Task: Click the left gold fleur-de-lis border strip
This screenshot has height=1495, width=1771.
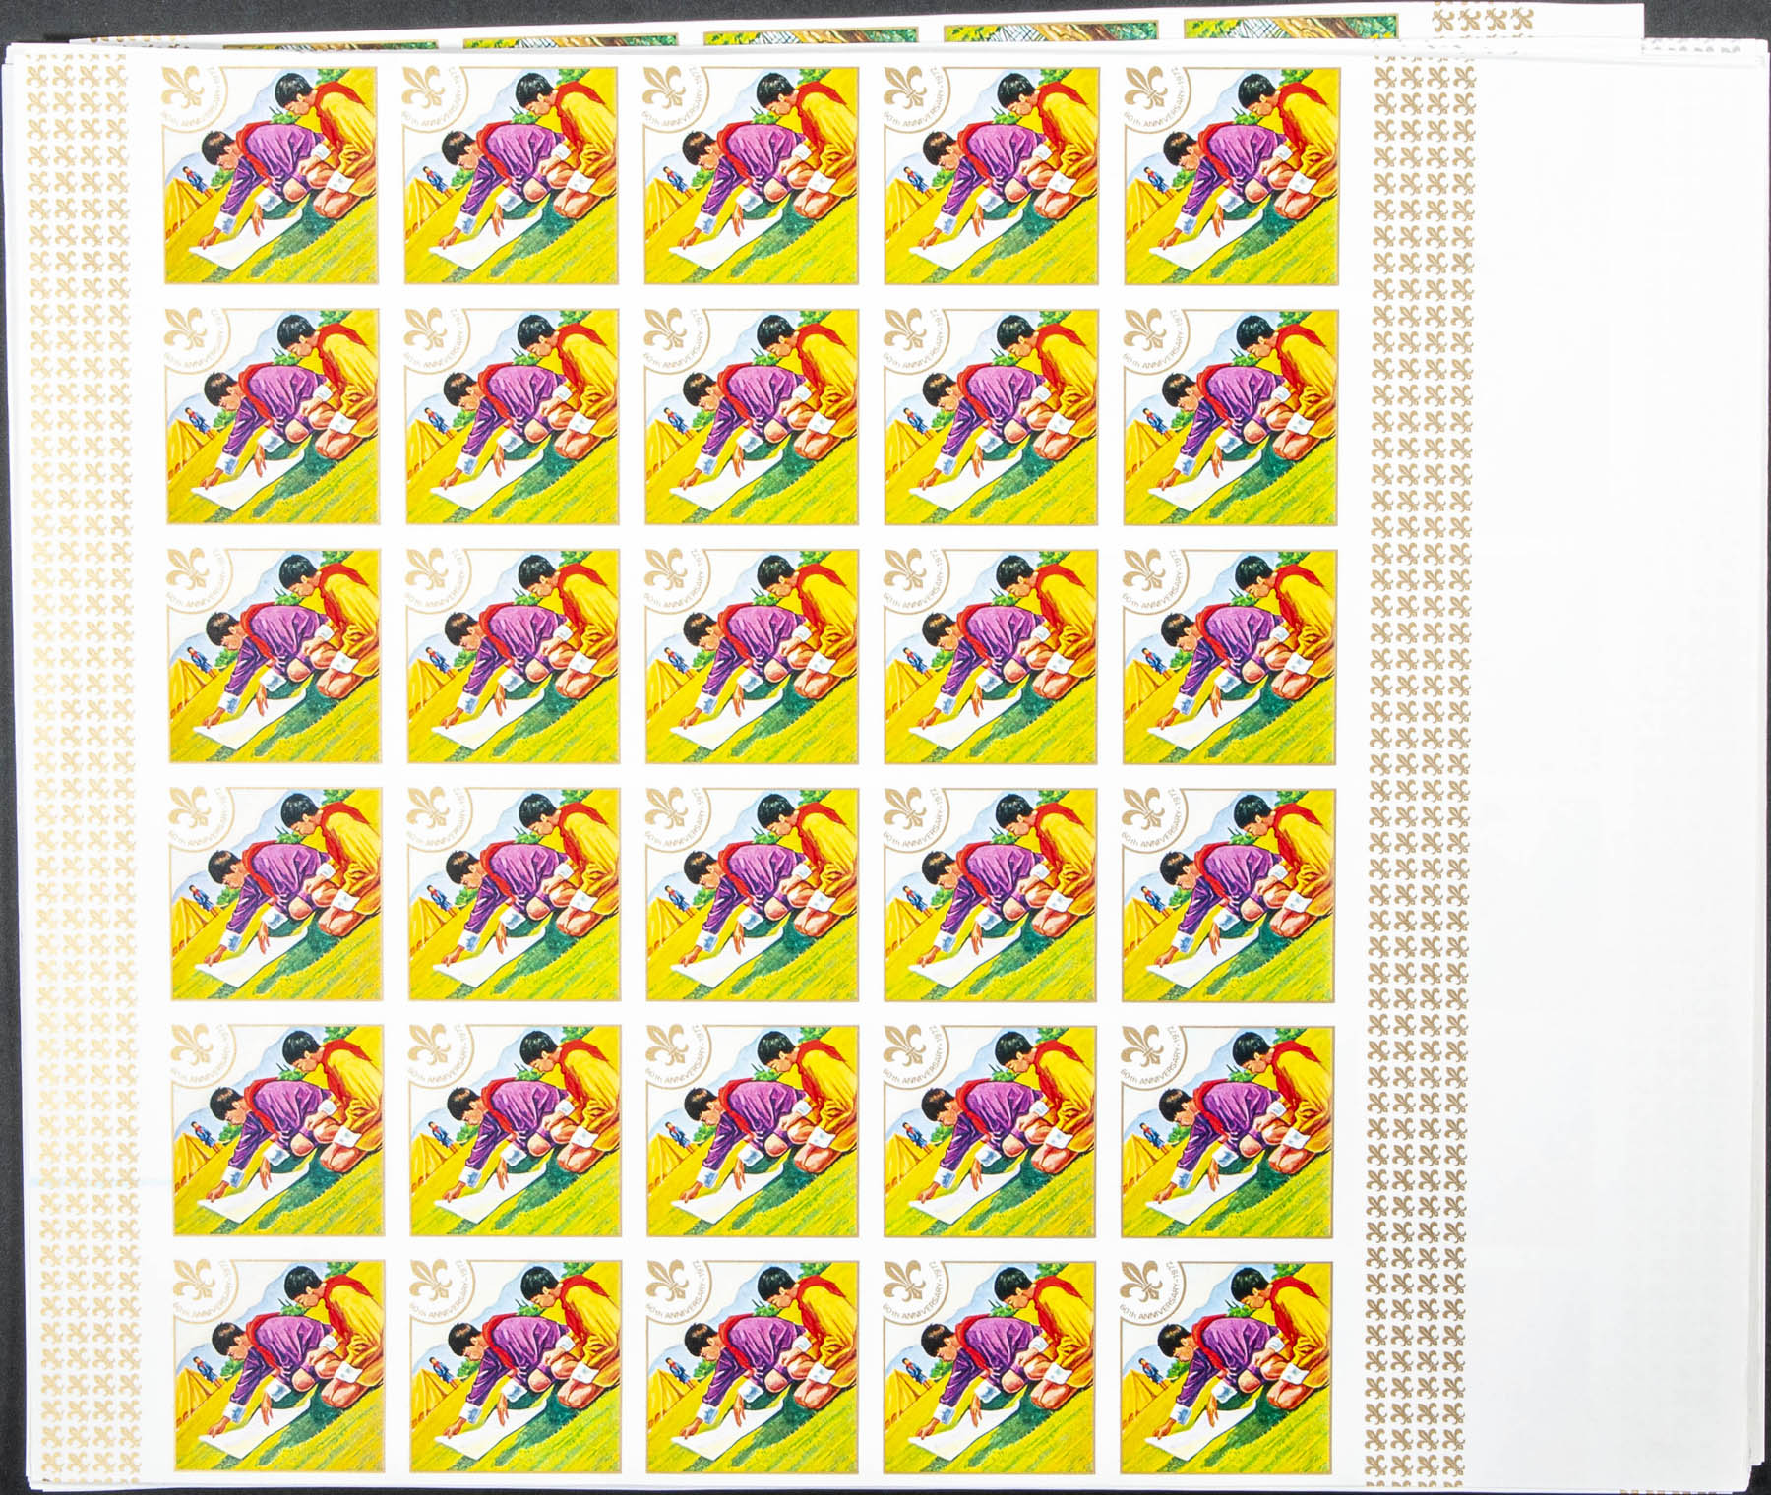Action: pyautogui.click(x=81, y=688)
